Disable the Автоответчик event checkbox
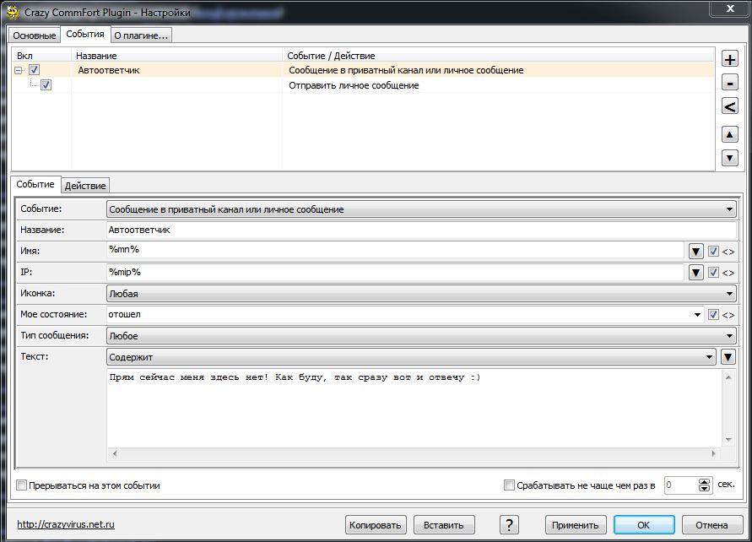 [x=35, y=71]
